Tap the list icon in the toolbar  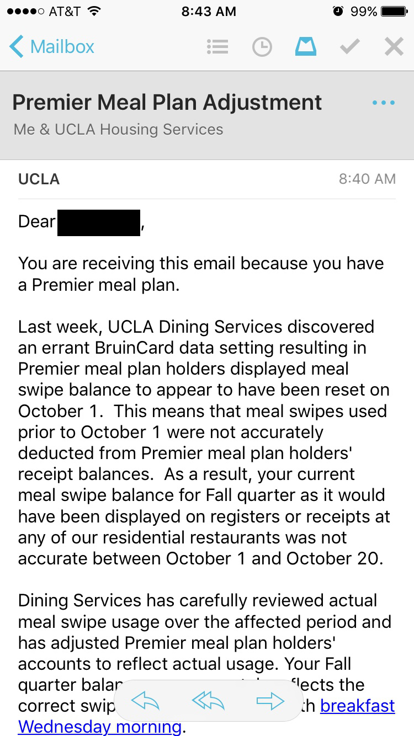tap(217, 47)
